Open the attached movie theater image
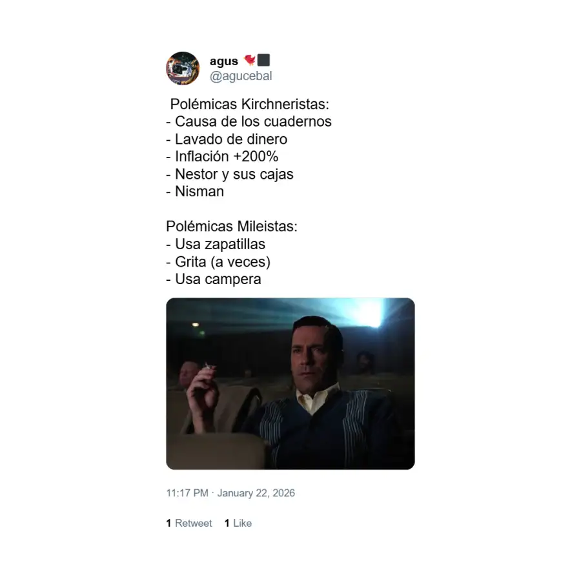Screen dimensions: 581x581 [x=290, y=383]
